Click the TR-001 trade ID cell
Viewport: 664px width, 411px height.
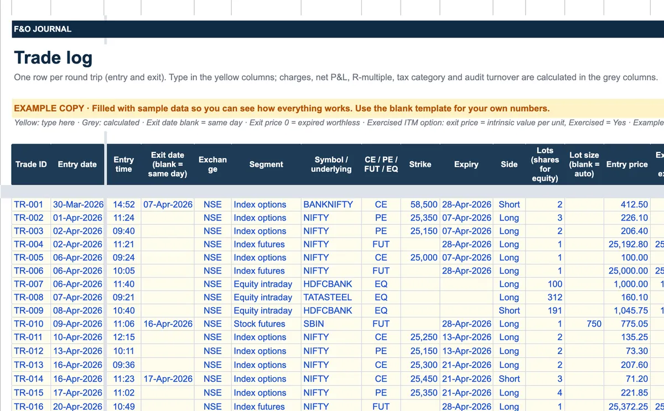31,204
